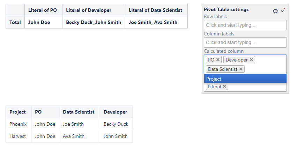Select the Harvest project cell
This screenshot has height=149, width=298.
click(x=18, y=136)
